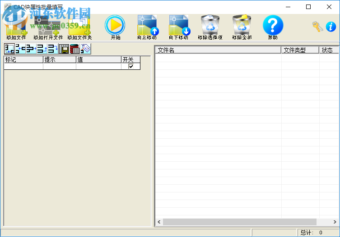
Task: Click the 提示 cell in first attribute row
Action: coord(60,66)
